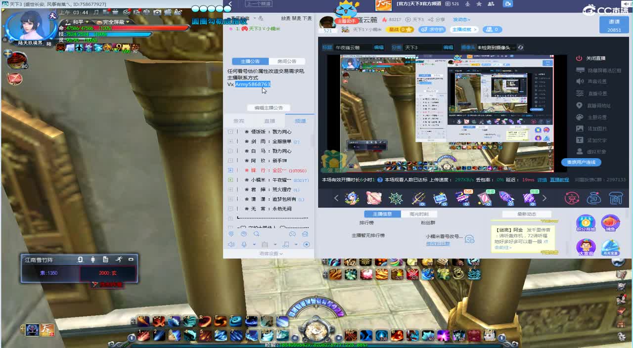633x348 pixels.
Task: Select 添加文字 add text option
Action: [x=591, y=140]
